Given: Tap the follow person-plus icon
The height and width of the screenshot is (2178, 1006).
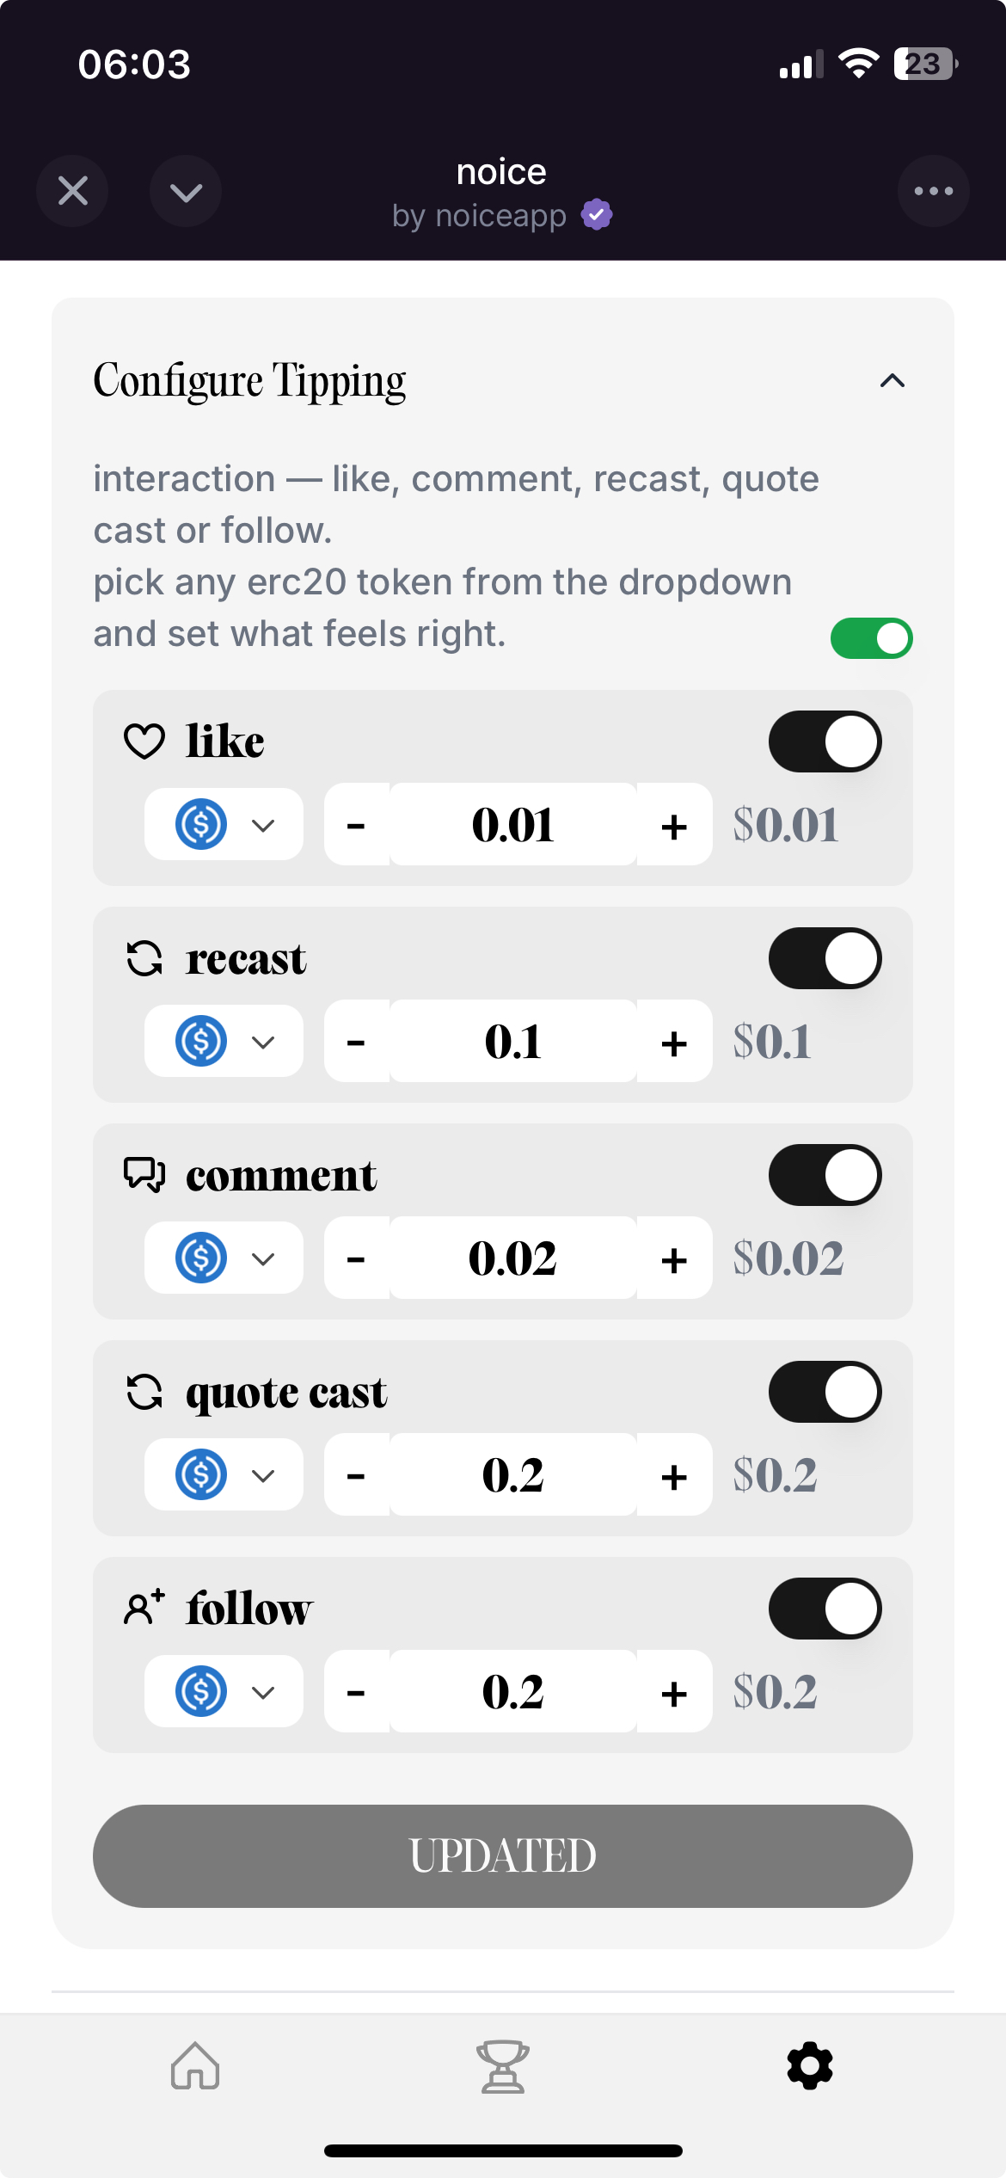Looking at the screenshot, I should 144,1608.
